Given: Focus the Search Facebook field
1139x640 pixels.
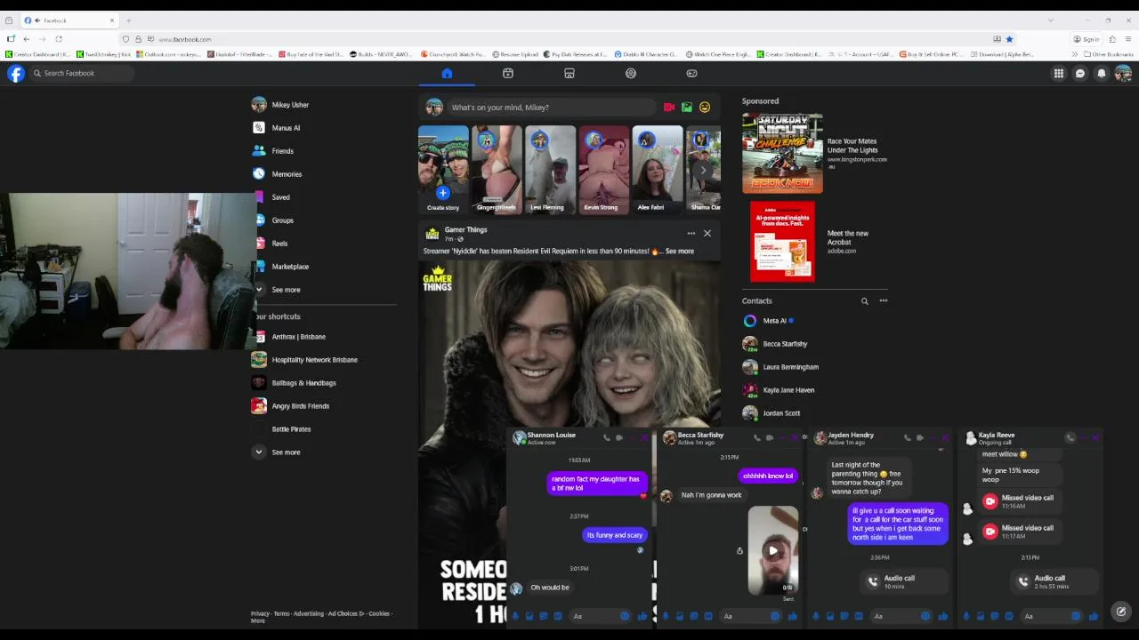Looking at the screenshot, I should (82, 74).
